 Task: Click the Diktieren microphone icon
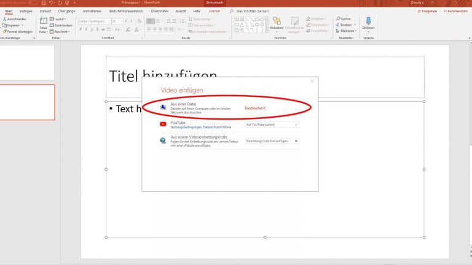click(x=368, y=21)
